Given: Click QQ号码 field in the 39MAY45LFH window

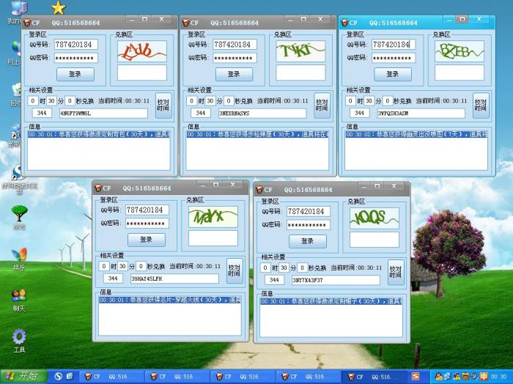Looking at the screenshot, I should coord(147,210).
